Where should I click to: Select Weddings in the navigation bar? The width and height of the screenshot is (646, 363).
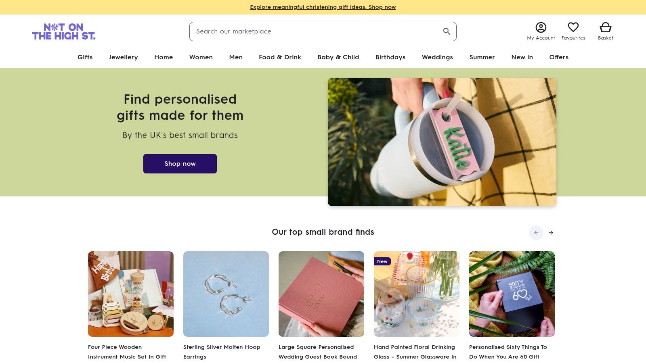[437, 57]
